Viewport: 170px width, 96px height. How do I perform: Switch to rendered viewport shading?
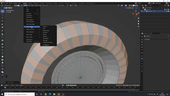(137, 5)
